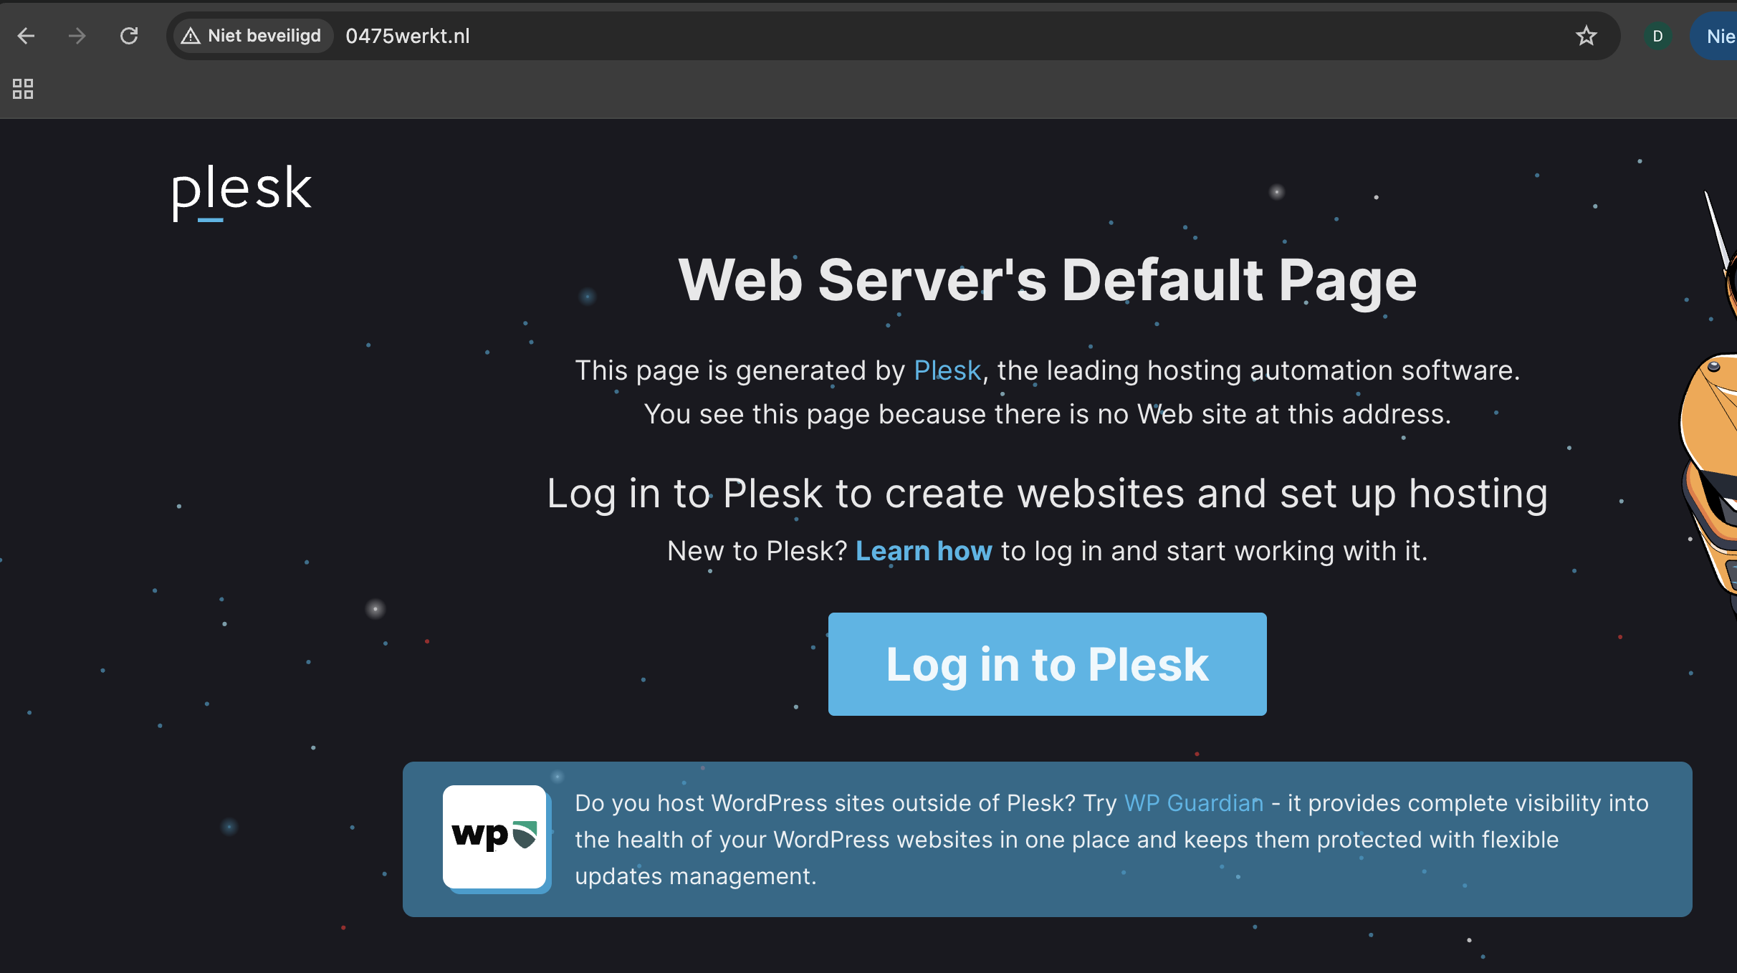Screen dimensions: 1737x973
Task: Open the Plesk link in the description
Action: point(947,370)
